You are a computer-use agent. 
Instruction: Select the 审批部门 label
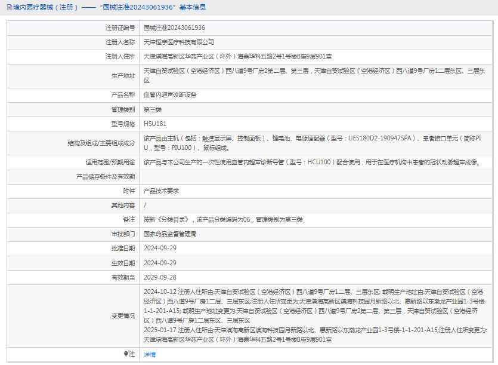tap(123, 234)
